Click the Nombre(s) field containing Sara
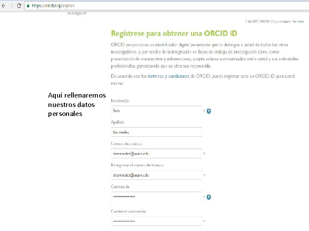The image size is (309, 231). point(157,111)
